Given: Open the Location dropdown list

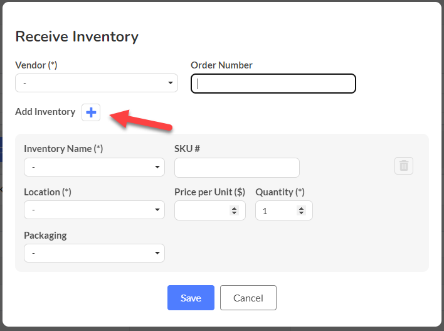Looking at the screenshot, I should click(94, 210).
